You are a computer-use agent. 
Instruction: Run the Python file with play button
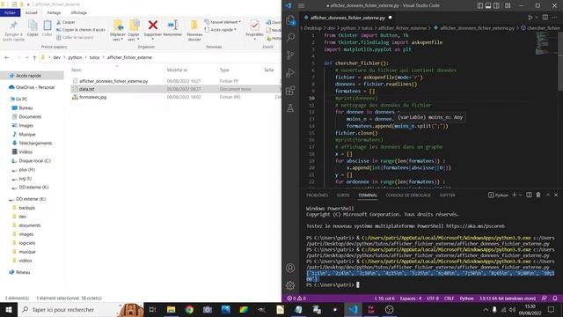[530, 18]
